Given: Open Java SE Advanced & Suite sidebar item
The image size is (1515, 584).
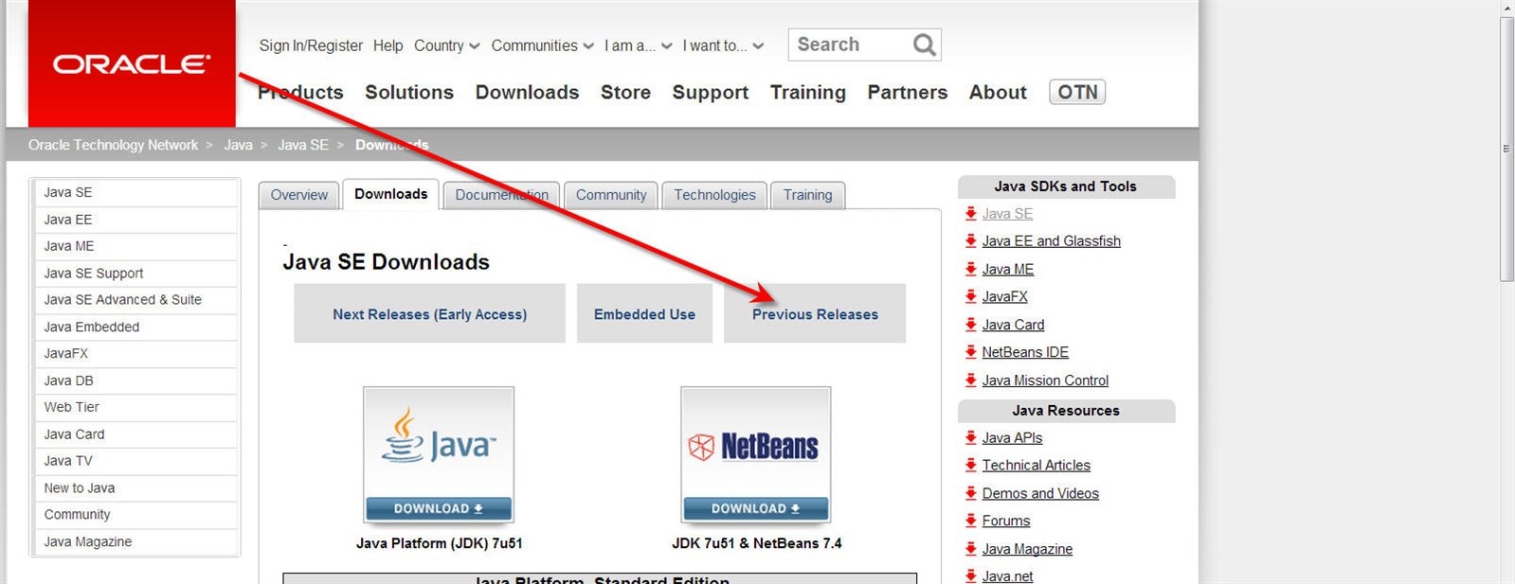Looking at the screenshot, I should coord(135,300).
